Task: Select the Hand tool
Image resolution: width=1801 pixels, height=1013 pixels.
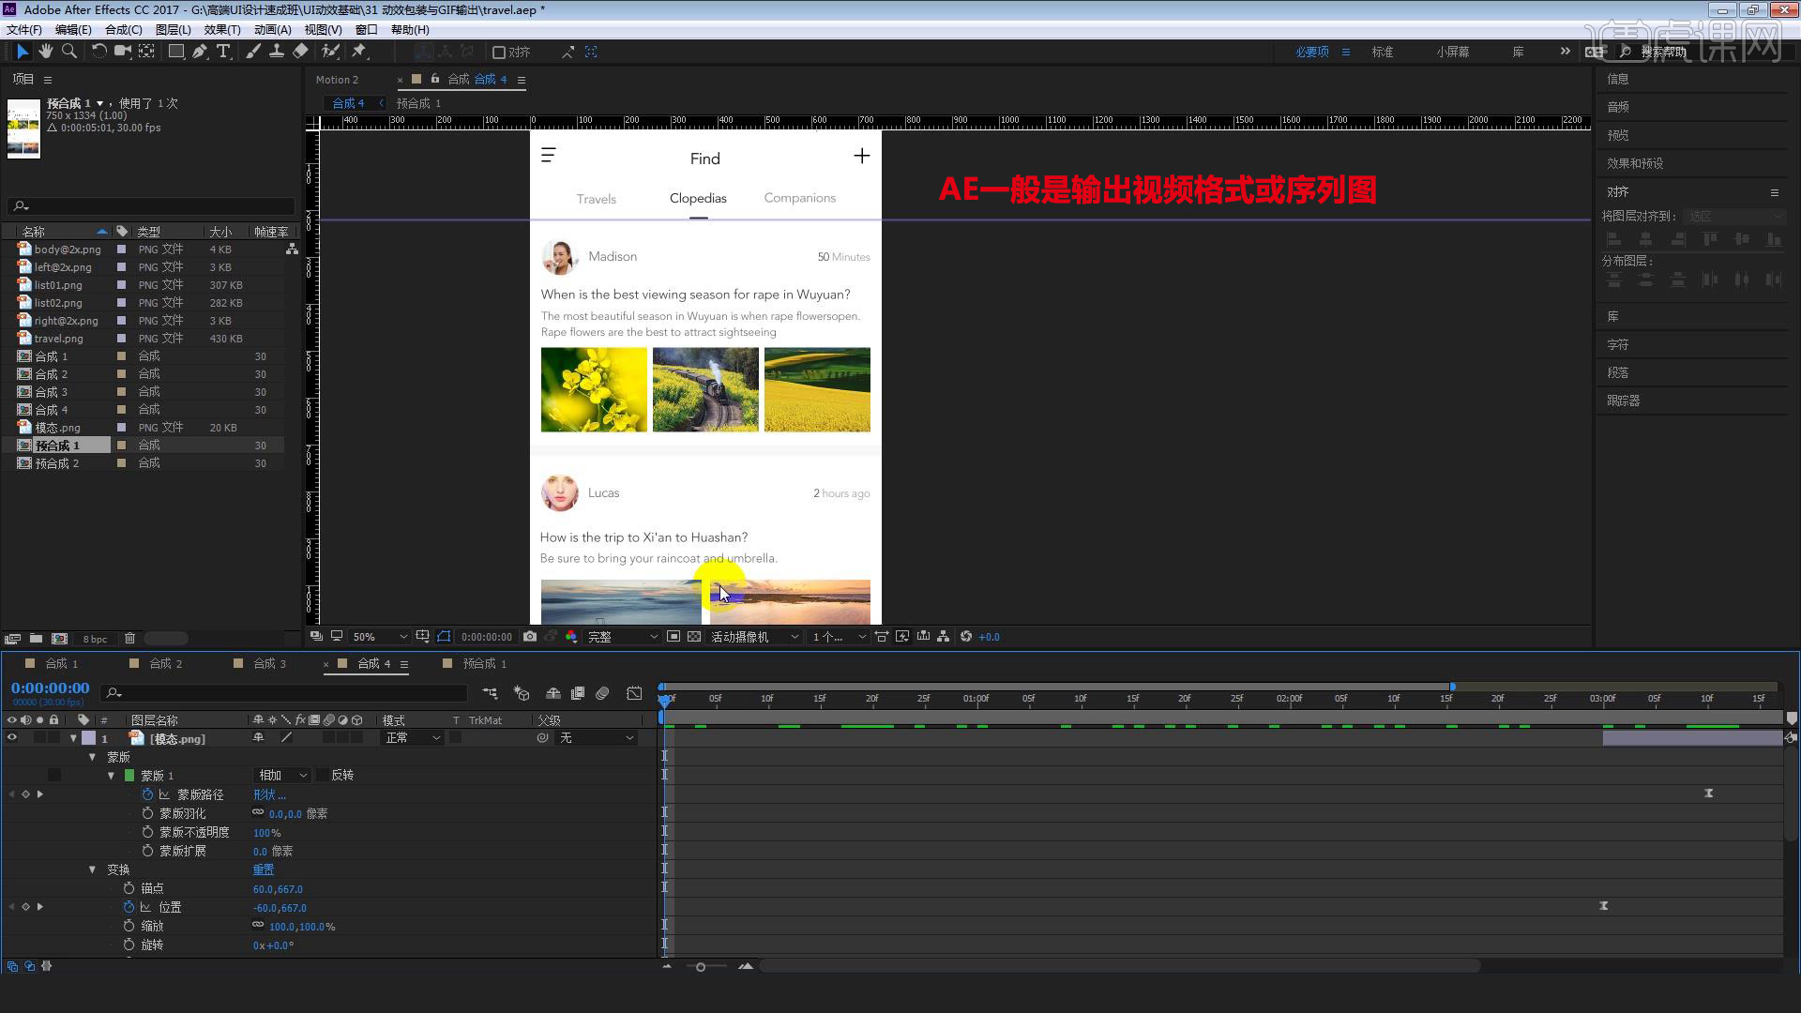Action: coord(46,52)
